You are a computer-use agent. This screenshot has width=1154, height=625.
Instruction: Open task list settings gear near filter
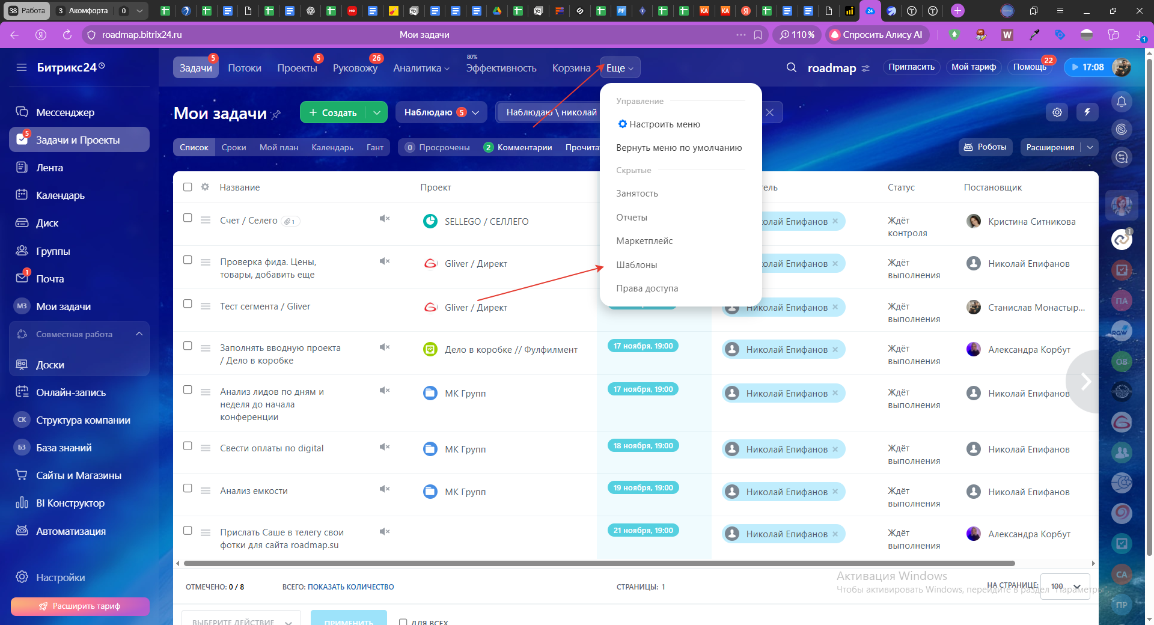point(1057,112)
